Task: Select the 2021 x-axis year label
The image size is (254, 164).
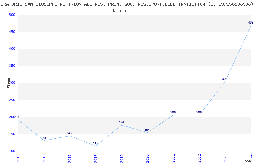Action: pyautogui.click(x=173, y=158)
